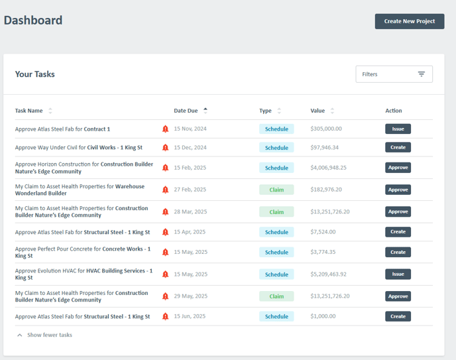
Task: Click the $4,006,948.25 value
Action: (x=328, y=168)
